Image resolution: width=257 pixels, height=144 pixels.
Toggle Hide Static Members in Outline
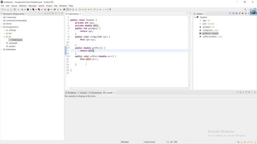click(239, 14)
